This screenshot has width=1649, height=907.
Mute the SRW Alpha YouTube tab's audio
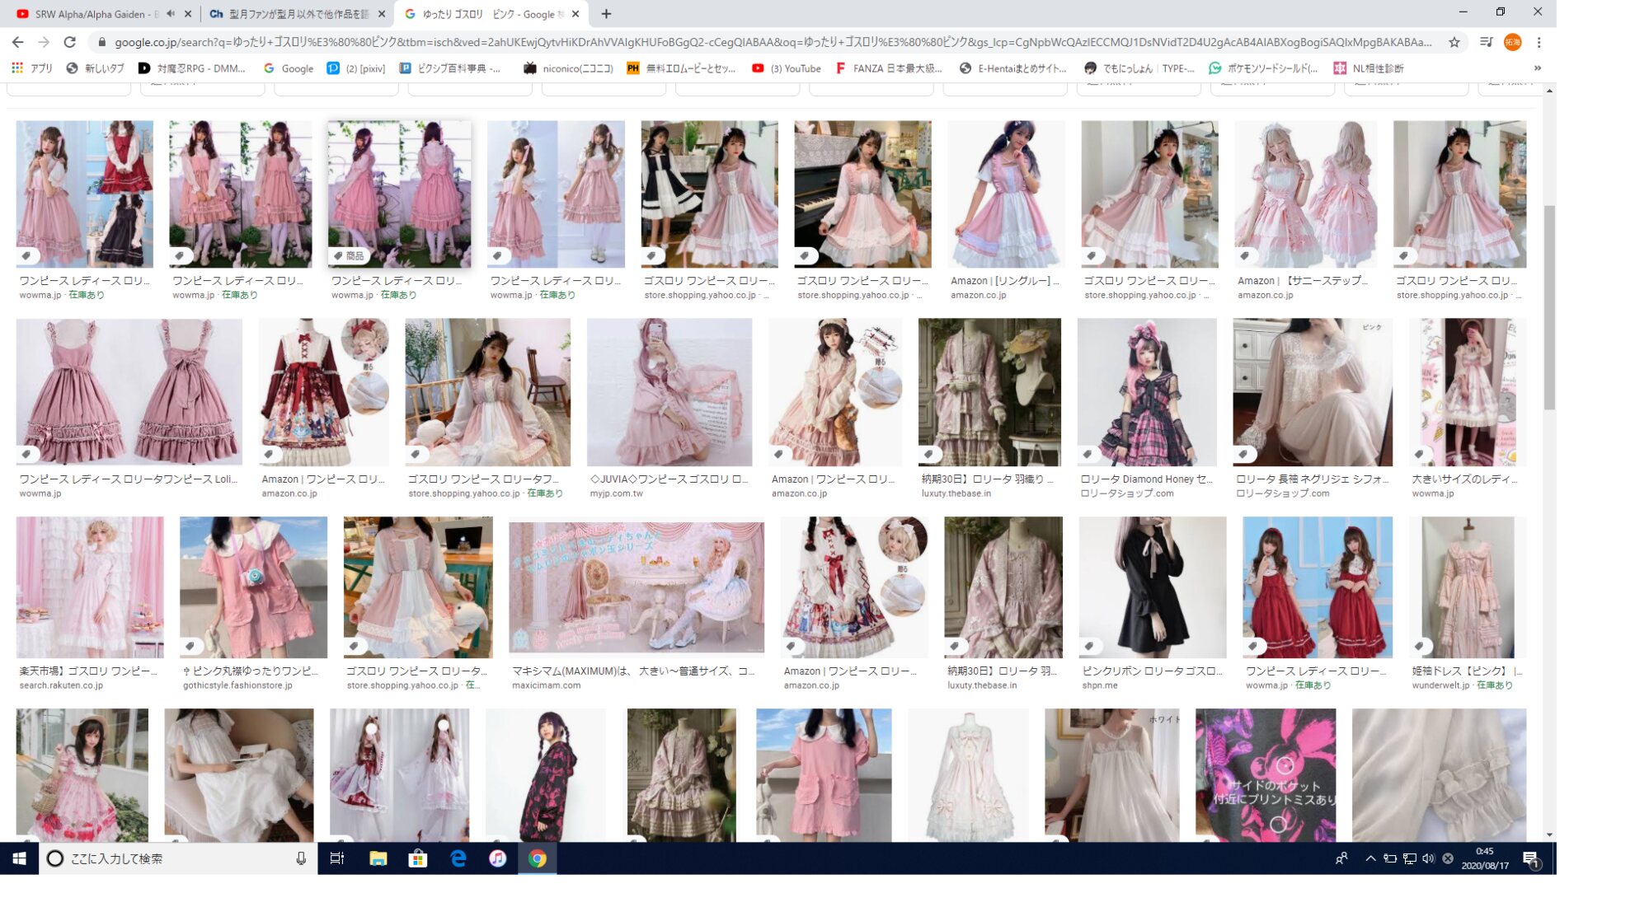[x=171, y=14]
